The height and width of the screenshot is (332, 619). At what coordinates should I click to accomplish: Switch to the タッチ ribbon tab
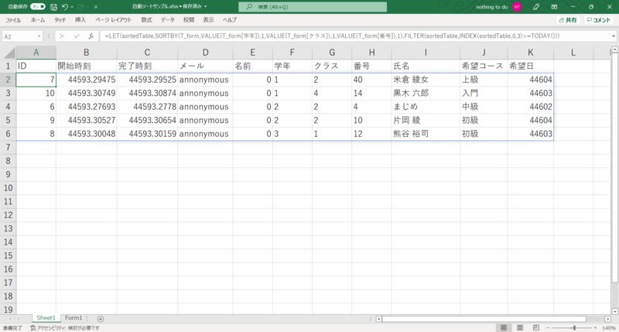point(60,20)
